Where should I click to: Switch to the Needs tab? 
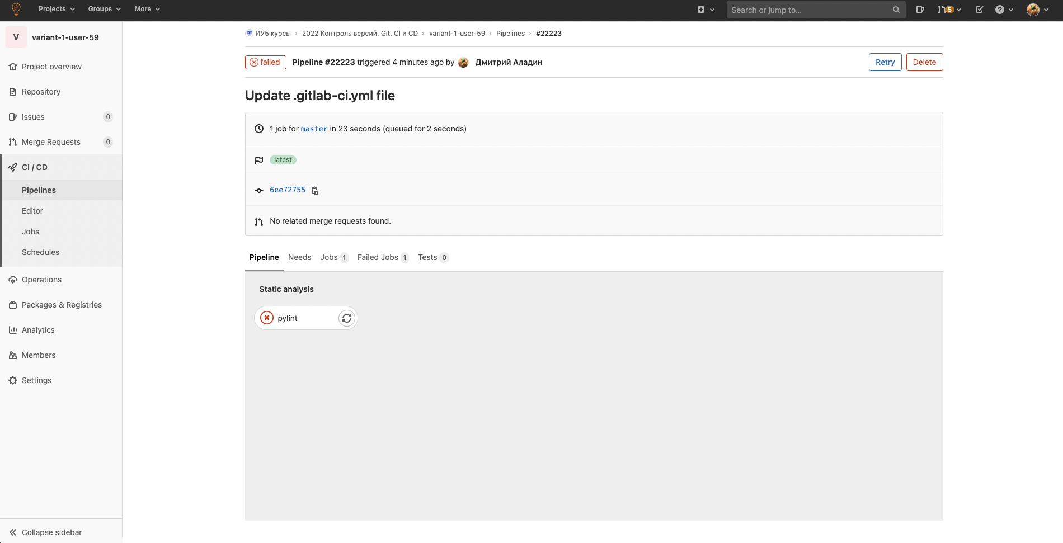299,257
